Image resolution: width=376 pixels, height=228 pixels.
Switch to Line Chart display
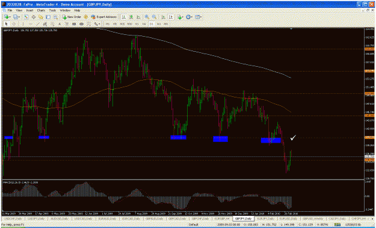click(x=138, y=17)
